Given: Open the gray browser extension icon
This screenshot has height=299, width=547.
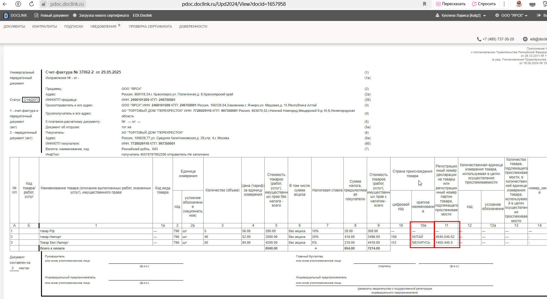Looking at the screenshot, I should 532,4.
